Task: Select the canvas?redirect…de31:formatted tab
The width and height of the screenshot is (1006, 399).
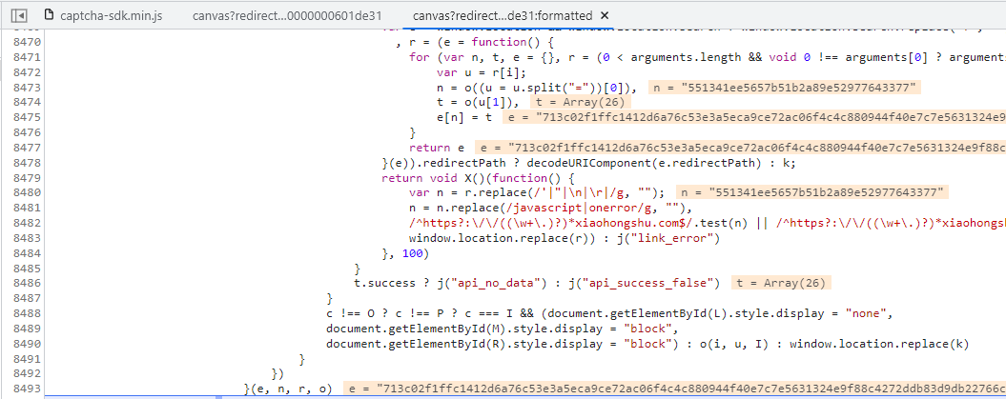Action: 503,15
